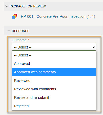Click the Outcome field label
The width and height of the screenshot is (103, 115).
[x=19, y=40]
